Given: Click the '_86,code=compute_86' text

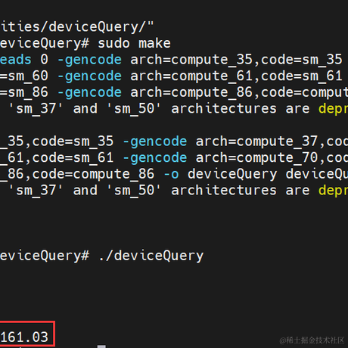Looking at the screenshot, I should click(x=77, y=175).
